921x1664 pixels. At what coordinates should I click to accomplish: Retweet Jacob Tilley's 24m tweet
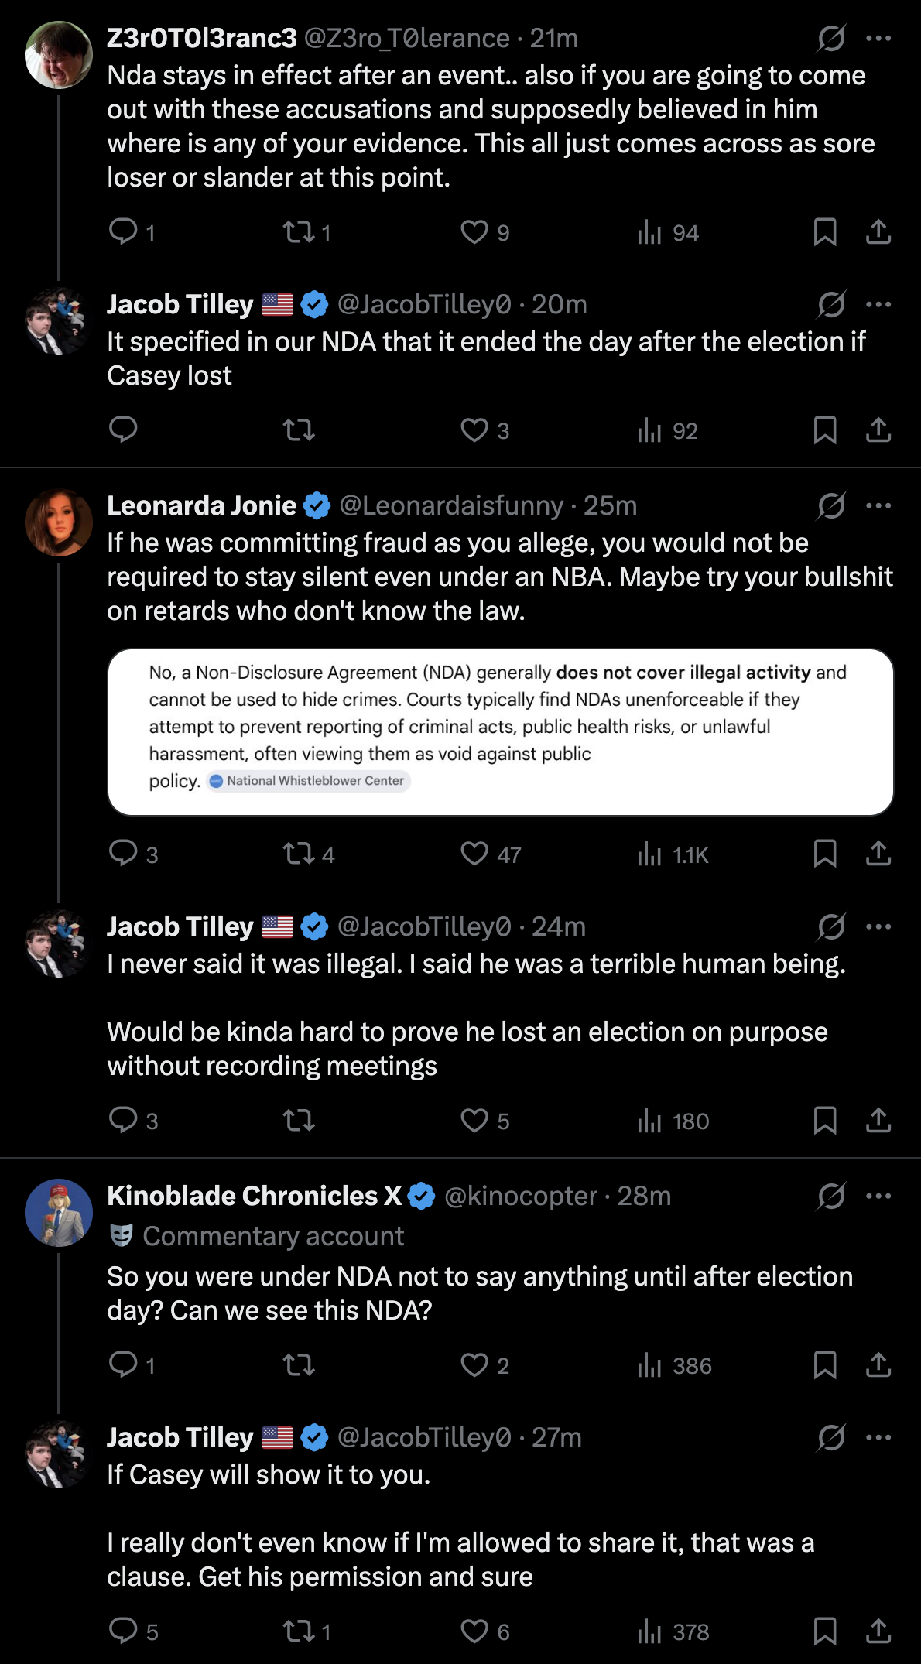(x=299, y=1120)
